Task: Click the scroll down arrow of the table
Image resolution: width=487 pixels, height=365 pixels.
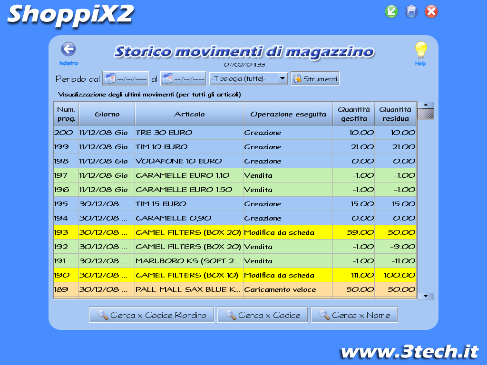Action: (x=426, y=296)
